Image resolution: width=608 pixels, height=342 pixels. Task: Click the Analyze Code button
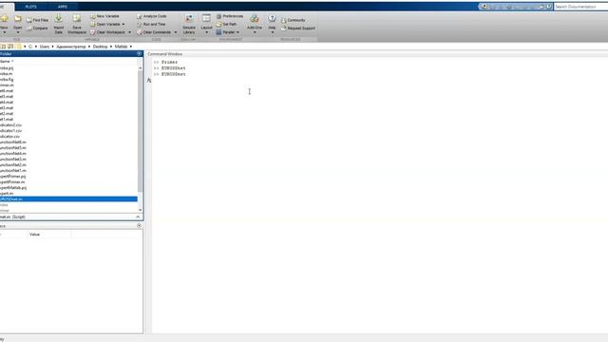pyautogui.click(x=152, y=16)
